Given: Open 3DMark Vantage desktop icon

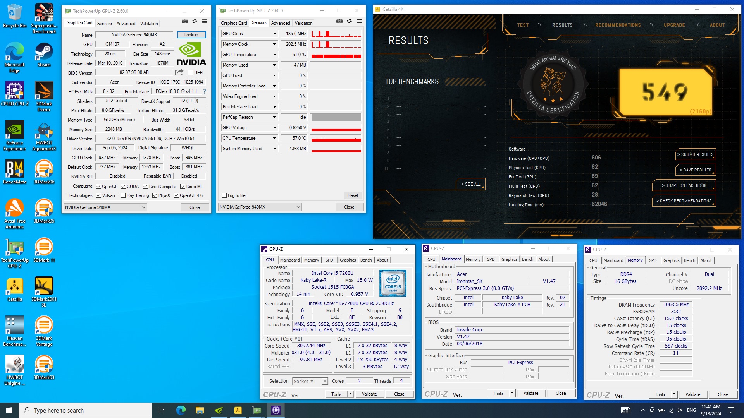Looking at the screenshot, I should click(x=44, y=331).
